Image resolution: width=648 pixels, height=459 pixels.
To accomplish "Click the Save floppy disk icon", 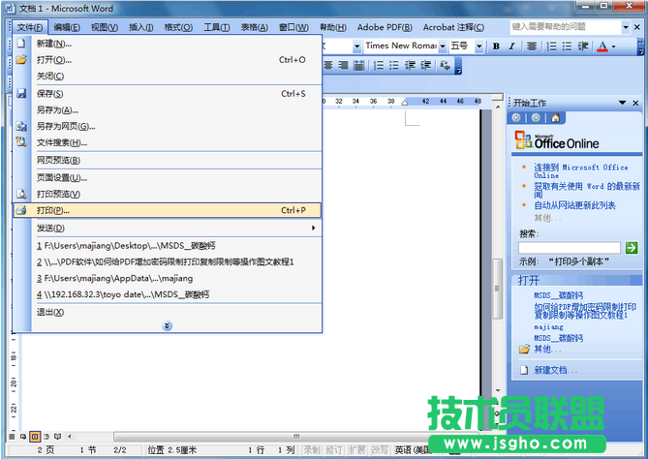I will coord(21,93).
